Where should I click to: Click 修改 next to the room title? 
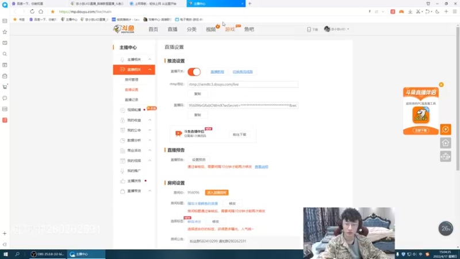[232, 204]
